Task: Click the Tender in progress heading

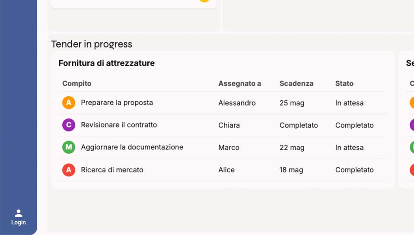Action: click(92, 44)
